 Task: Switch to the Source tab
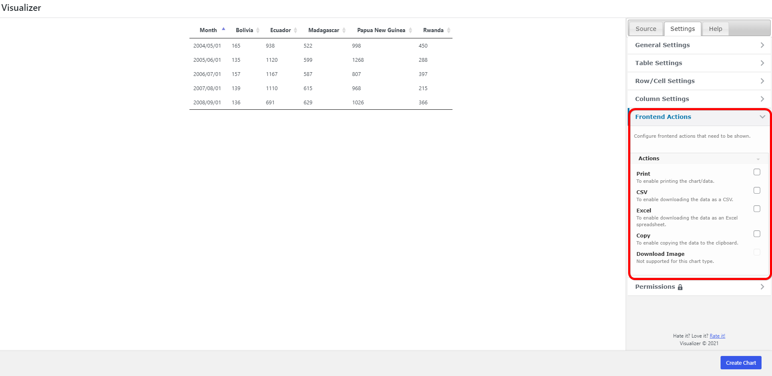point(646,29)
